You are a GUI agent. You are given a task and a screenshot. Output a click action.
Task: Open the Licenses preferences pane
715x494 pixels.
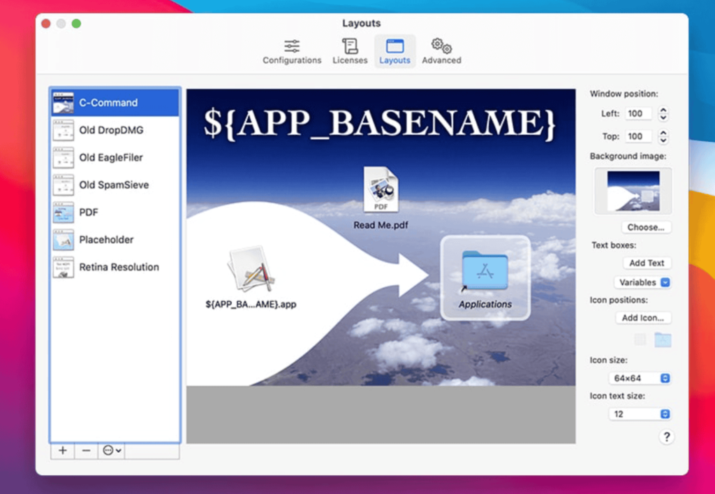click(350, 50)
